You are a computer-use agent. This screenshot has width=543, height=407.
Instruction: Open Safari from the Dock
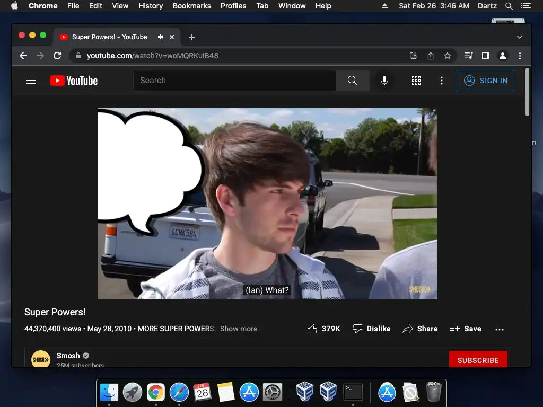point(179,392)
